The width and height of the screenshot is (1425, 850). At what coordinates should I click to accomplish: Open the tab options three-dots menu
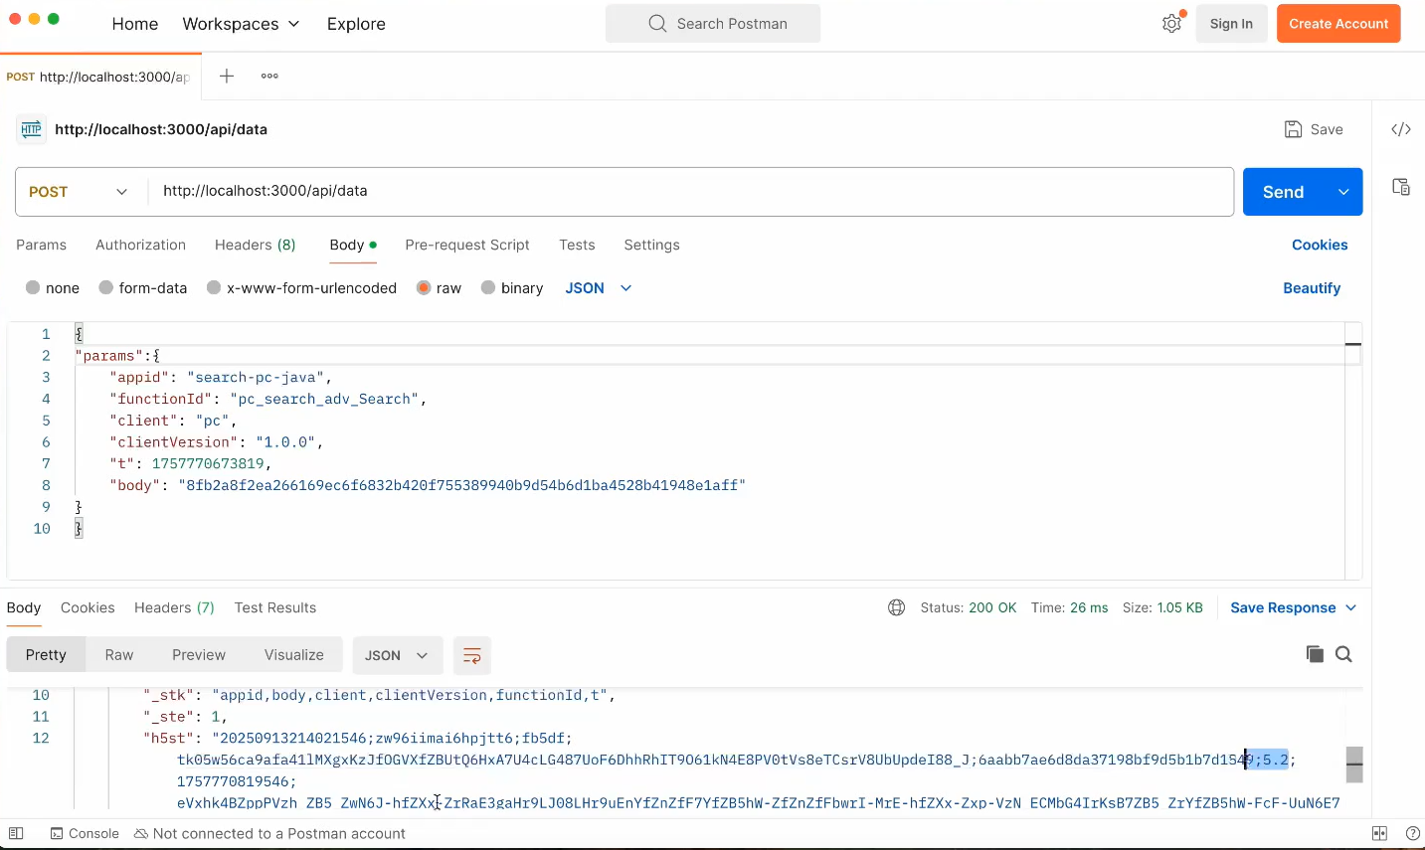269,76
